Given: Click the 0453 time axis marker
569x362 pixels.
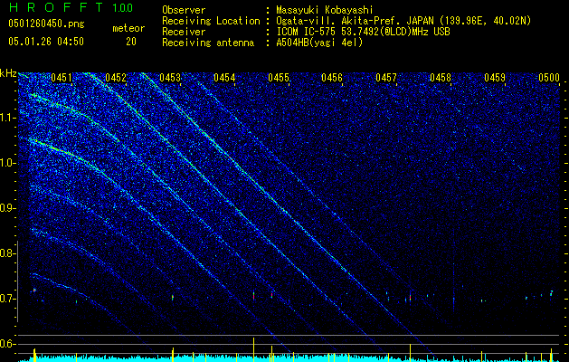Looking at the screenshot, I should [x=170, y=78].
